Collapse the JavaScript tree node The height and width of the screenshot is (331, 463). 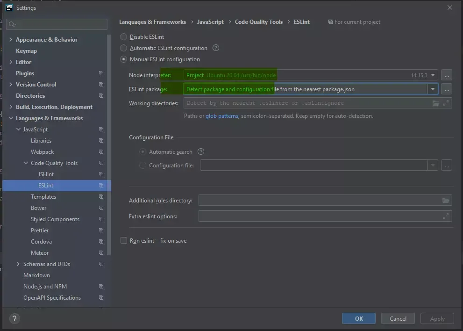point(18,130)
